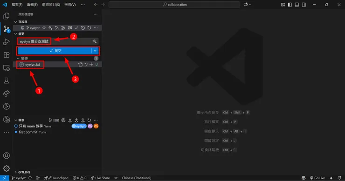The height and width of the screenshot is (181, 345).
Task: Discard changes icon for eyelyn.txt
Action: (86, 64)
